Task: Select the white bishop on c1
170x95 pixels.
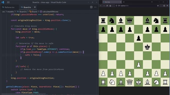Action: [121, 82]
